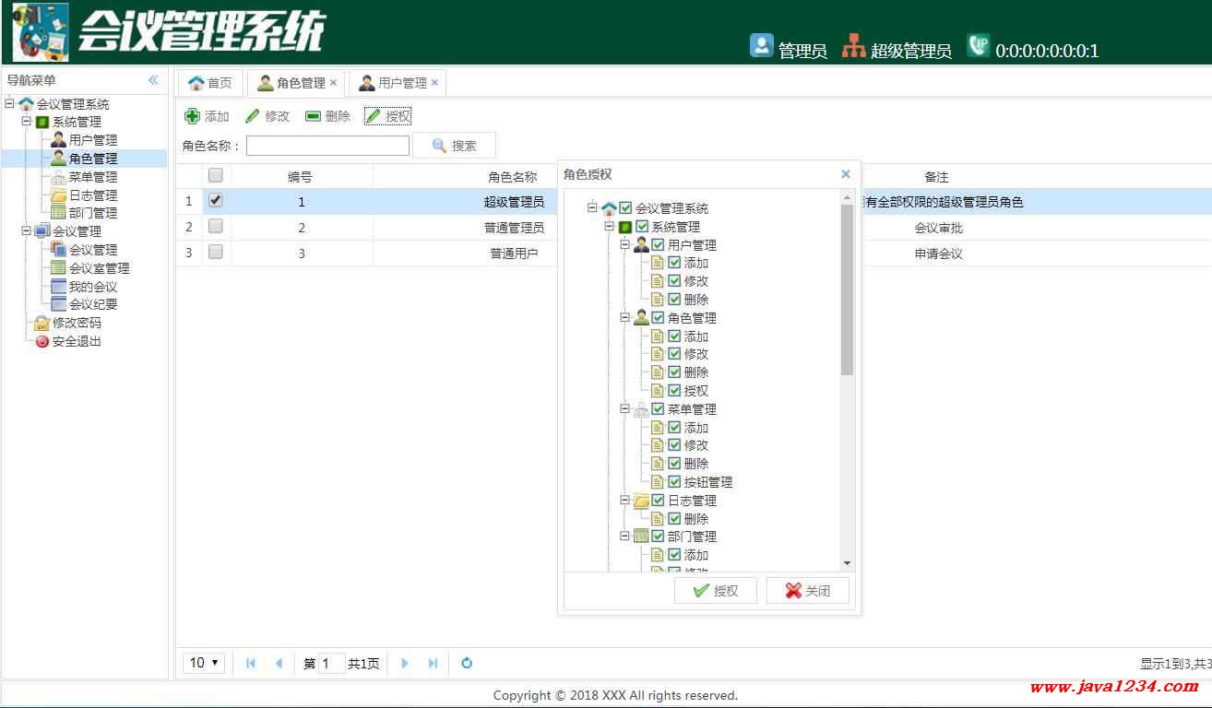Viewport: 1212px width, 708px height.
Task: Toggle 按钮管理 checkbox in the tree
Action: [674, 481]
